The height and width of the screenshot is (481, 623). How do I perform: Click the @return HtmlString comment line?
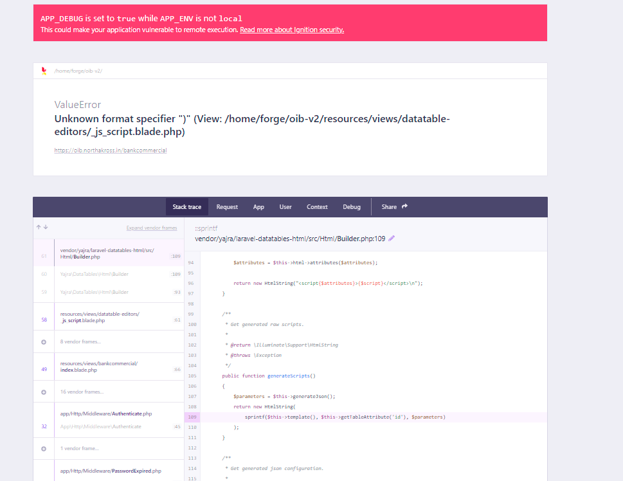tap(282, 345)
